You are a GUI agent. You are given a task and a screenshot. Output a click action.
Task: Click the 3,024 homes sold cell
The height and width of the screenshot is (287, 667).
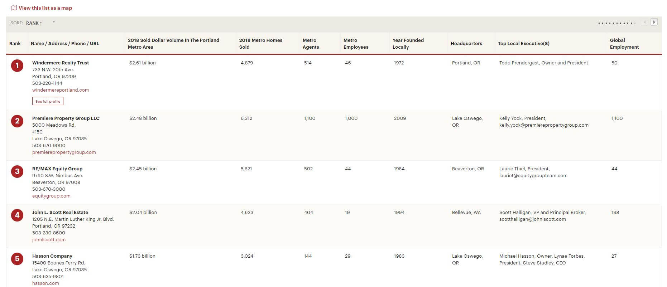(x=247, y=256)
